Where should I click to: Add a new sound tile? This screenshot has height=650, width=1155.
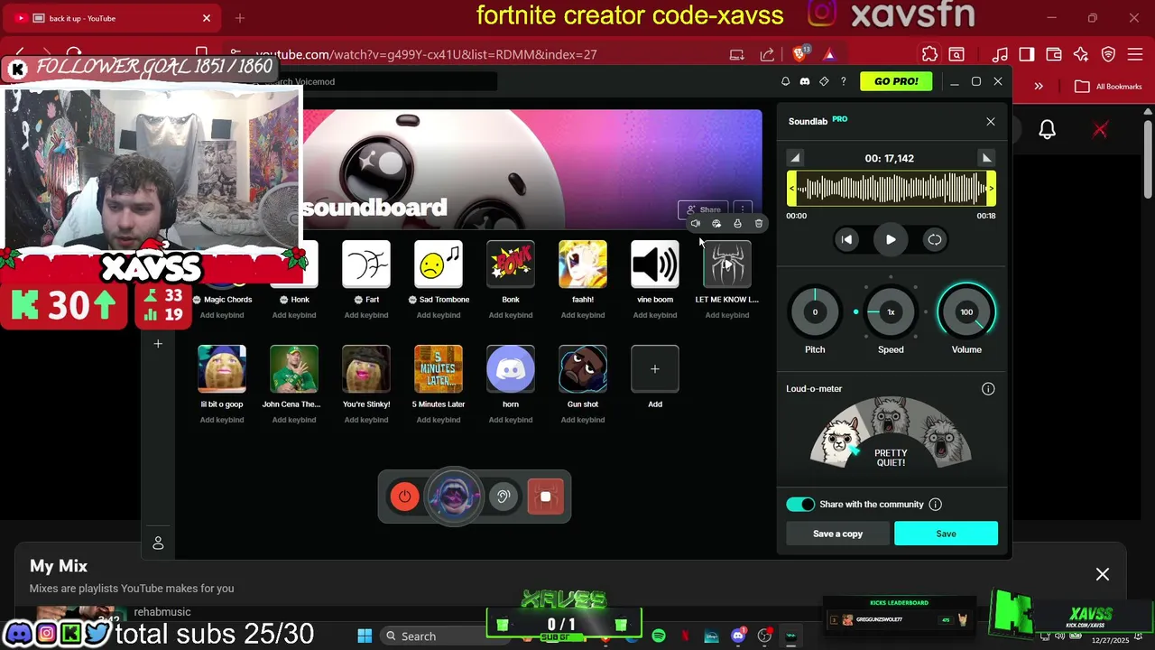(x=655, y=369)
